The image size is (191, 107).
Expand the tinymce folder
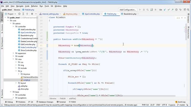19,74
